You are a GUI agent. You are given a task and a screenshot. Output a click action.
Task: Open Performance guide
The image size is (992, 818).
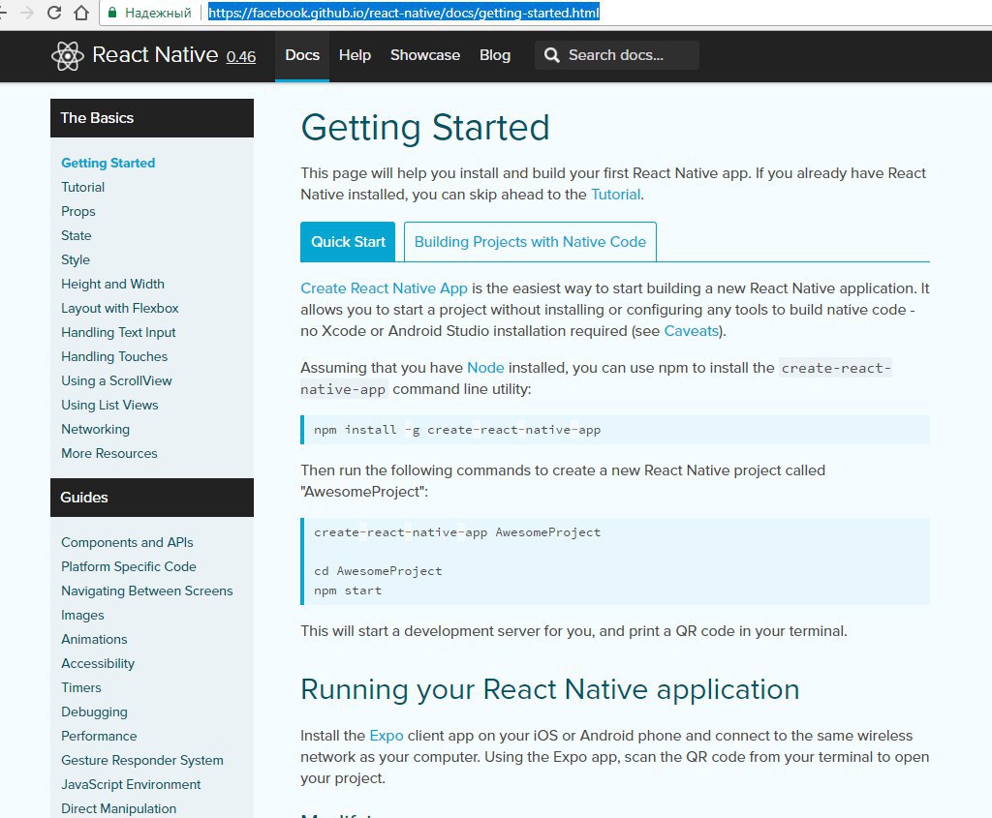tap(99, 737)
